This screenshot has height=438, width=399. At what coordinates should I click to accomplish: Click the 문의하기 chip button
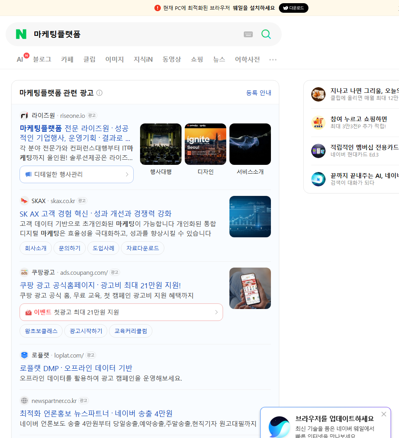tap(69, 248)
